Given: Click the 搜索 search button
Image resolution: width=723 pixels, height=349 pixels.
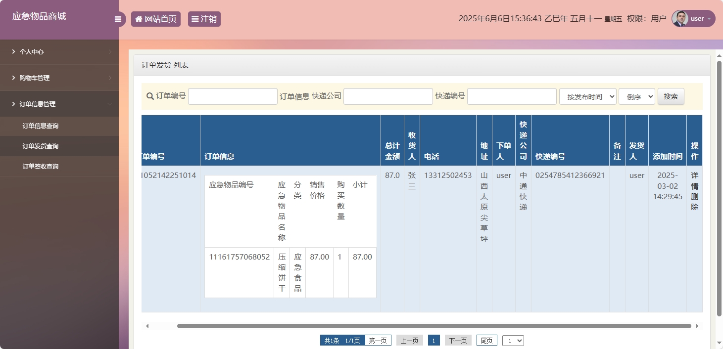Looking at the screenshot, I should [x=671, y=96].
